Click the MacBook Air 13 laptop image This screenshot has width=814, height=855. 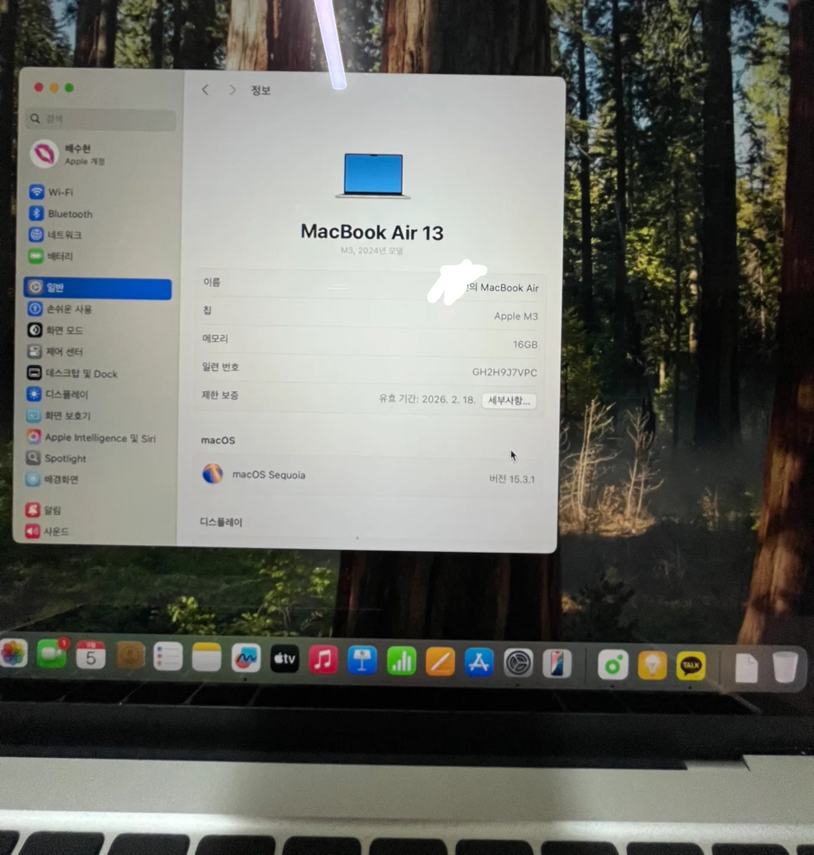coord(373,176)
